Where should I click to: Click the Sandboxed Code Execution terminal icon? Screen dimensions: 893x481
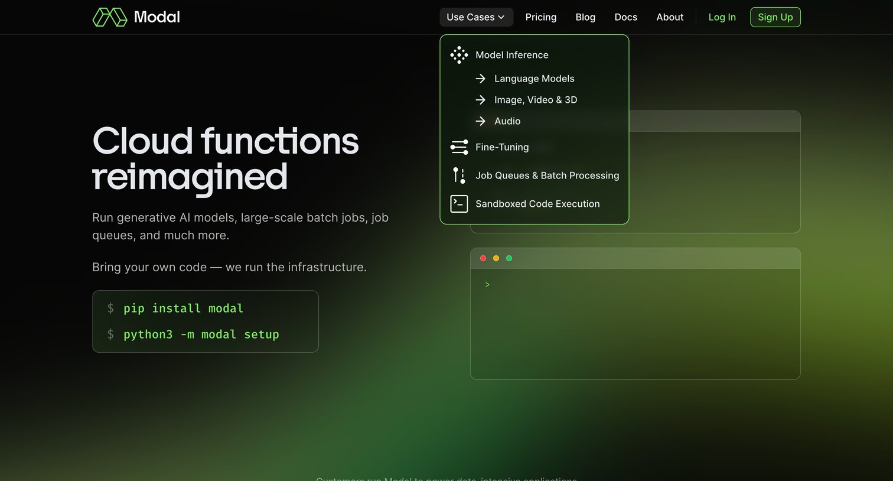[x=459, y=204]
